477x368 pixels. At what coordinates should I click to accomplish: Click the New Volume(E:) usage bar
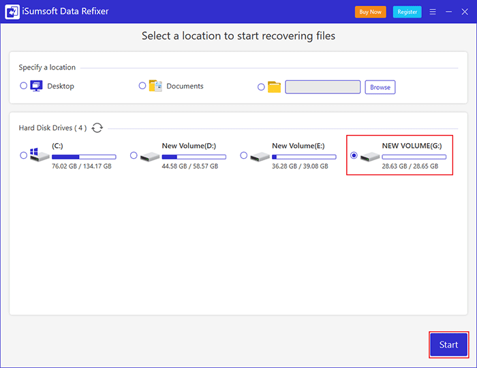pyautogui.click(x=304, y=157)
